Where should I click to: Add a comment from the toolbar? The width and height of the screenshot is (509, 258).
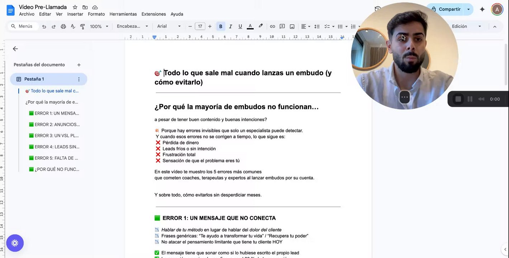[x=282, y=27]
